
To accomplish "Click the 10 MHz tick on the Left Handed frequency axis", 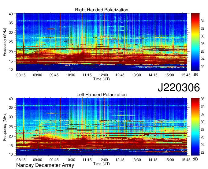I will 11,154.
